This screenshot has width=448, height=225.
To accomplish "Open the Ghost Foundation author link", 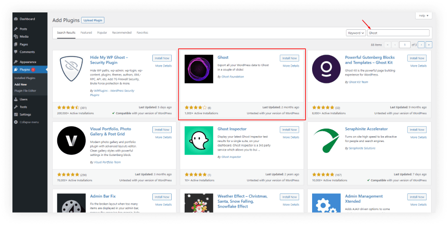I will pos(232,76).
